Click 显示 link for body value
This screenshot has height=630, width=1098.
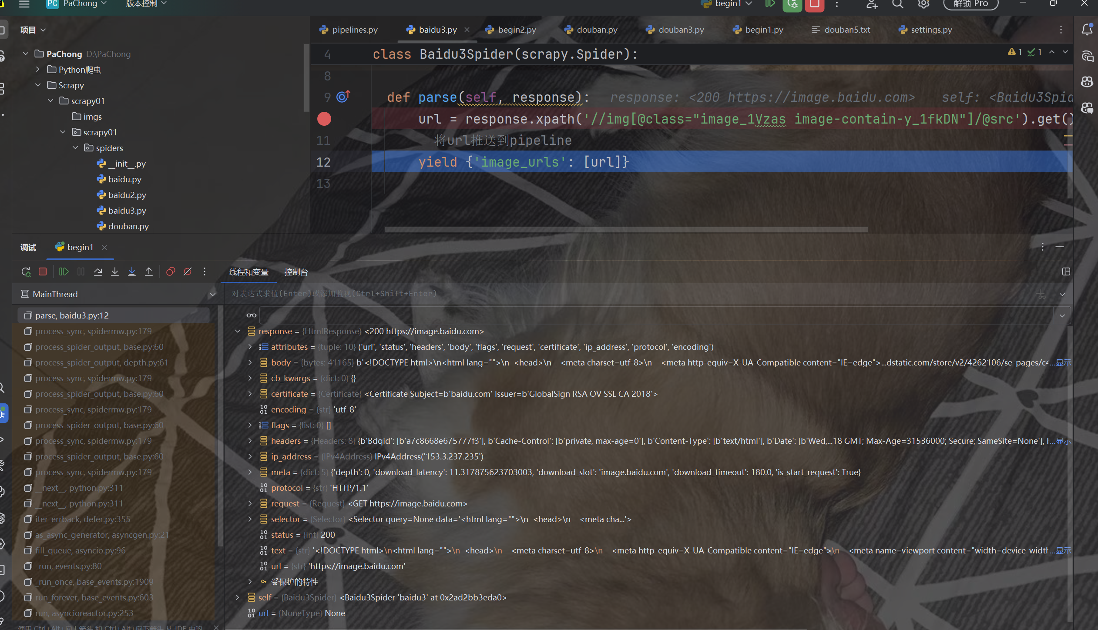(1063, 362)
